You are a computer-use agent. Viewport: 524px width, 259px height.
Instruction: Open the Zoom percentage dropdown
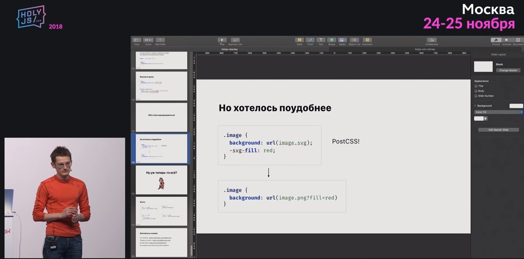click(148, 40)
